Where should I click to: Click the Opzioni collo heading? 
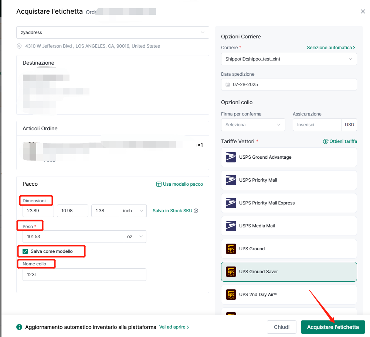click(237, 102)
